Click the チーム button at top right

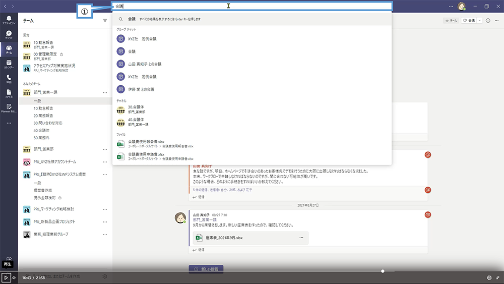(451, 21)
